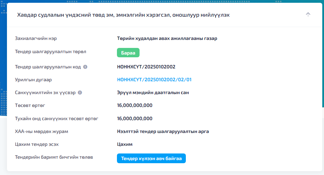The image size is (324, 175).
Task: Select the Урилгын дугаар label
Action: tap(33, 80)
